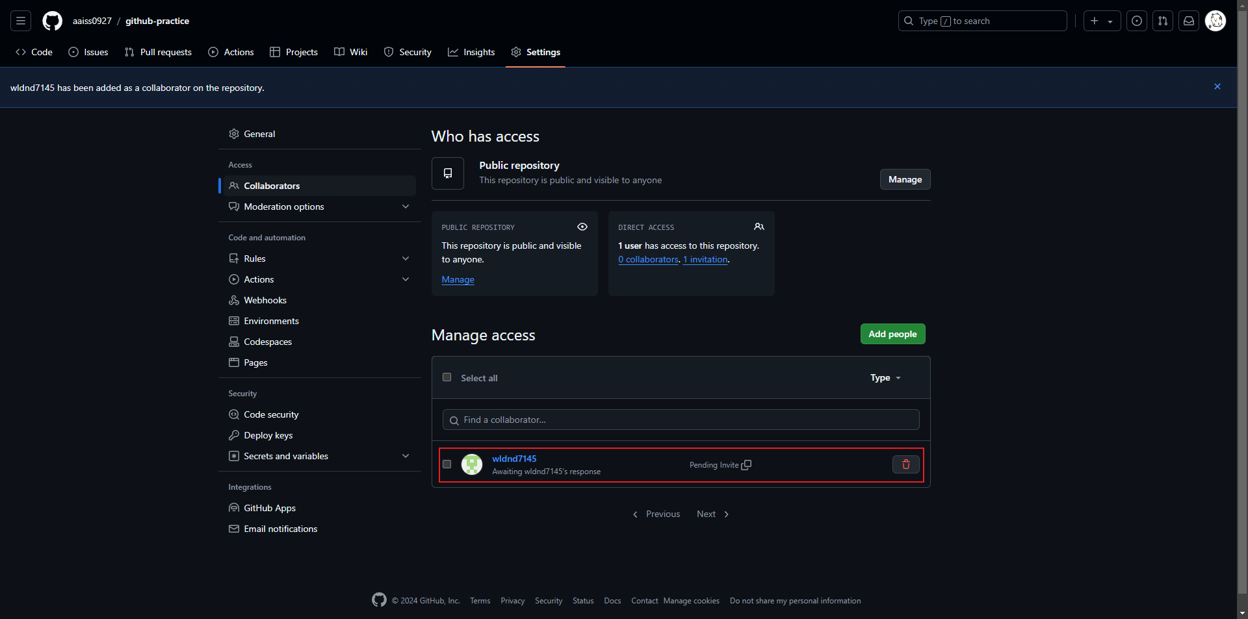
Task: Open the footer Docs link
Action: (612, 601)
